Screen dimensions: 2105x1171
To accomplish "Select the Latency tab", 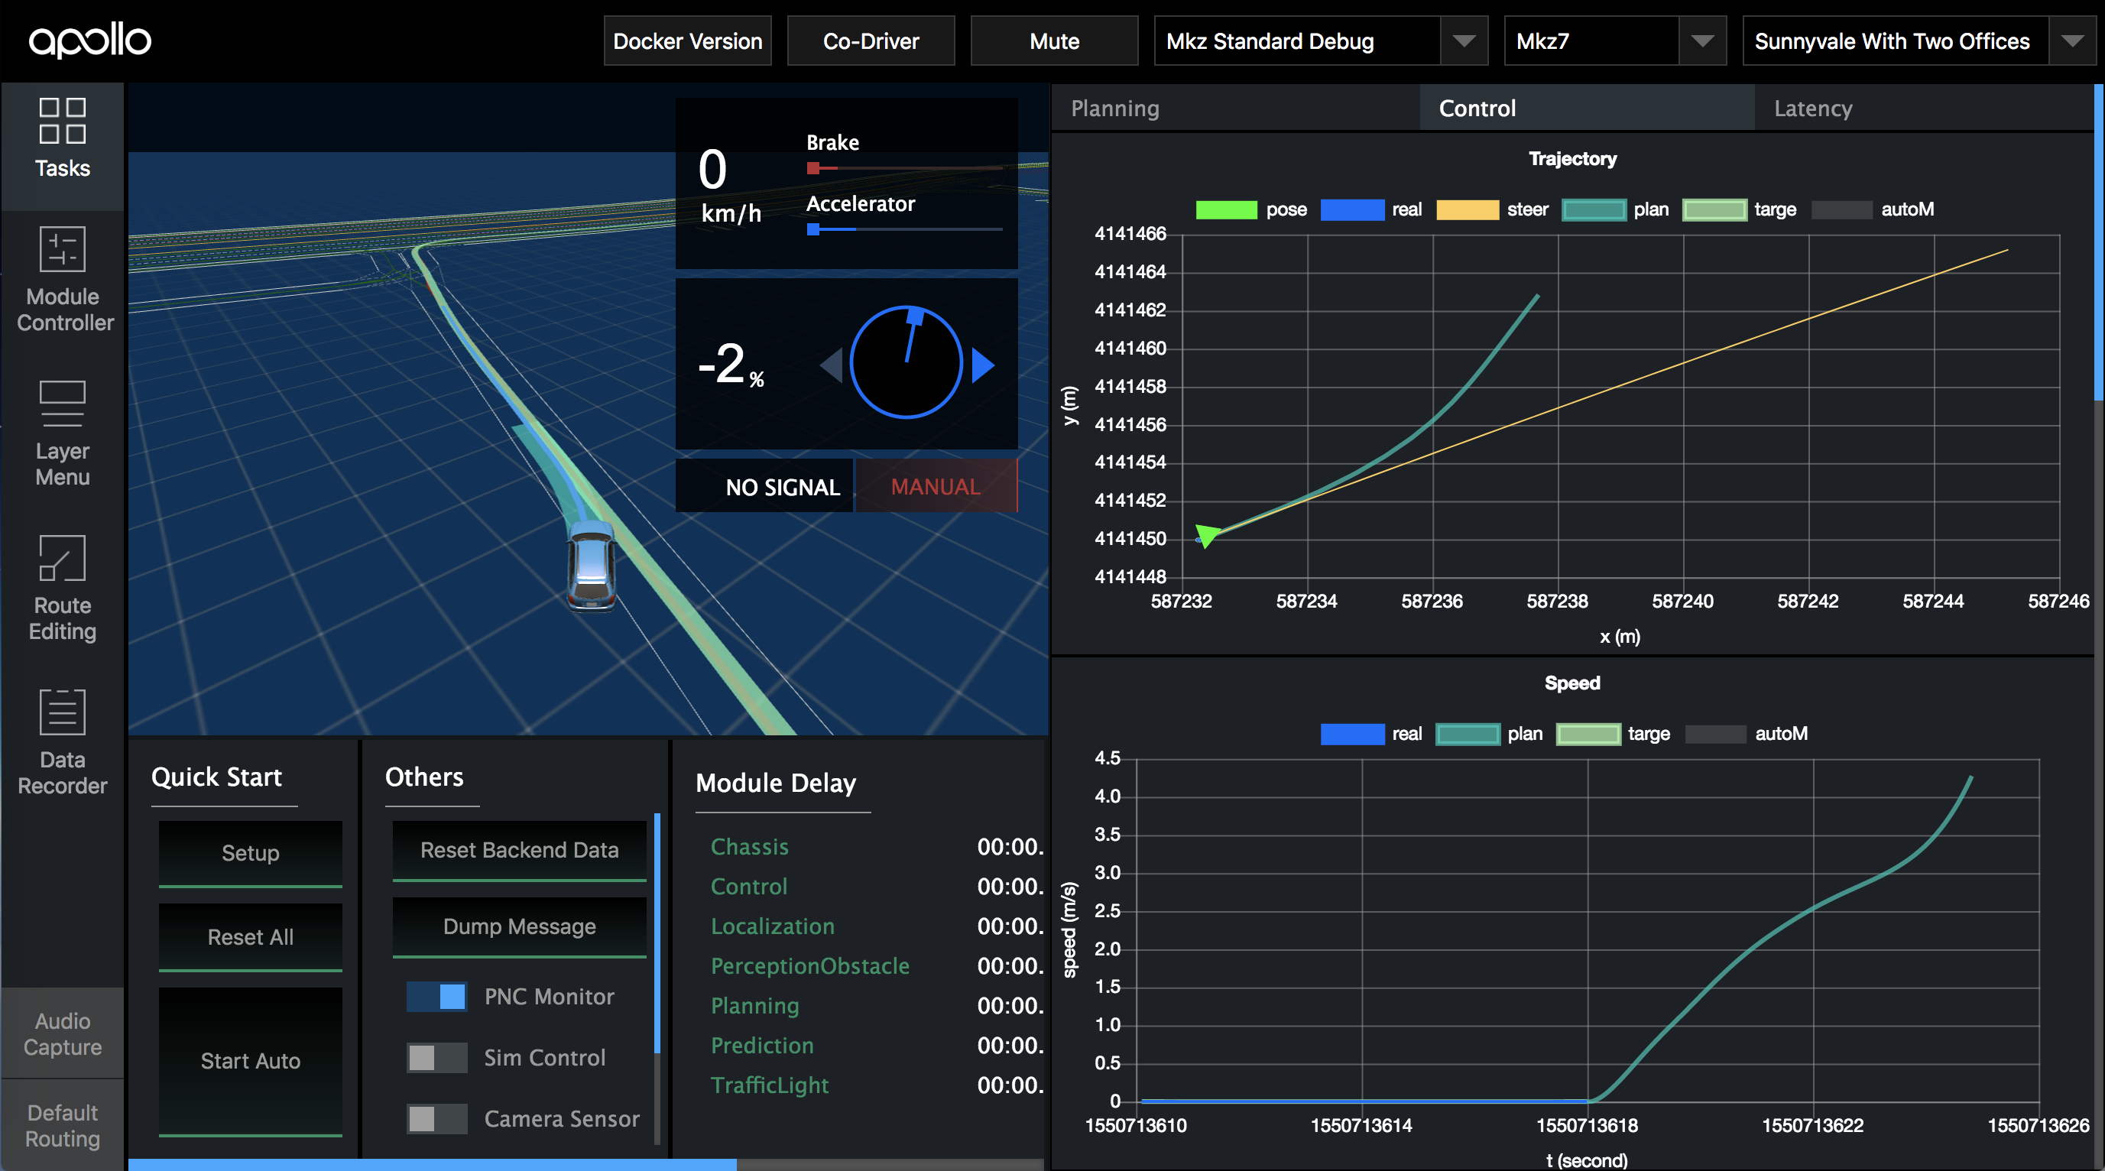I will [x=1812, y=107].
